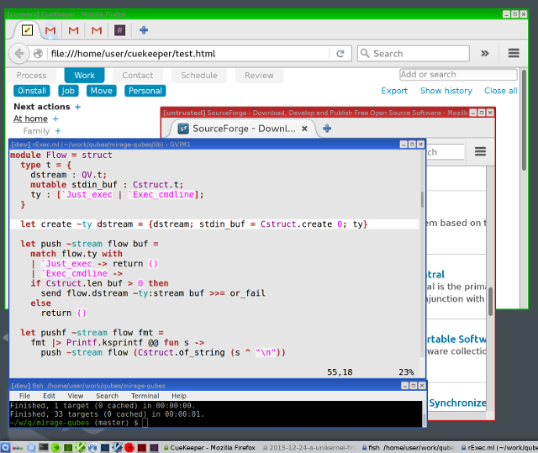Image resolution: width=538 pixels, height=453 pixels.
Task: Open the Firefox hamburger menu
Action: pos(512,53)
